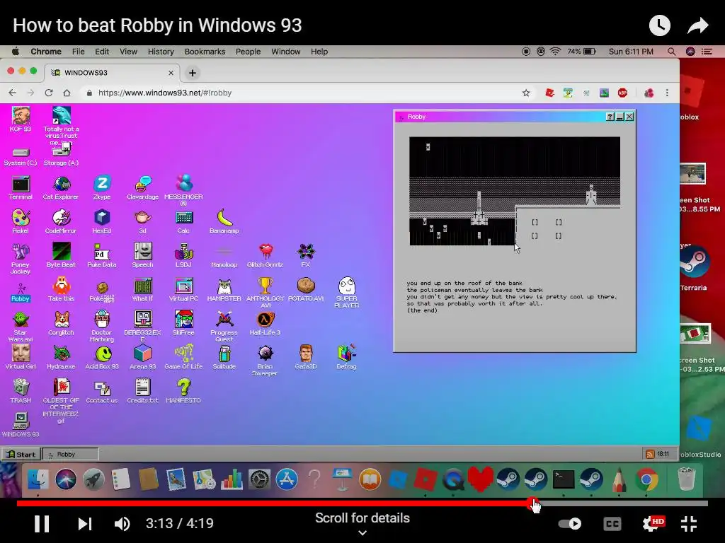Open Chrome's File menu
Viewport: 725px width, 543px height.
pos(78,52)
